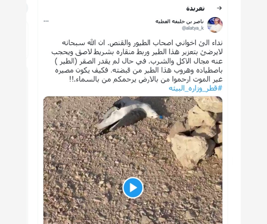Open the author's round profile picture
Viewport: 267px width, 224px height.
pyautogui.click(x=215, y=24)
